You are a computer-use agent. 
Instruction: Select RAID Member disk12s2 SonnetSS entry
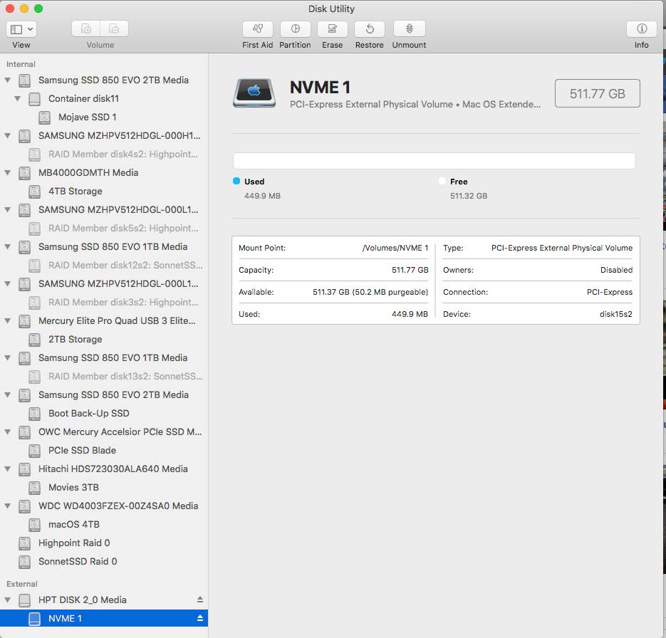pos(104,265)
